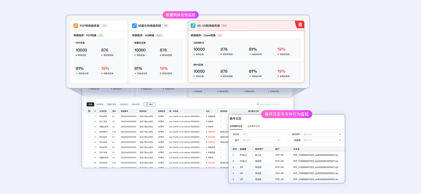Click the 文件名 input field
Viewport: 421px width, 194px height.
[261, 134]
